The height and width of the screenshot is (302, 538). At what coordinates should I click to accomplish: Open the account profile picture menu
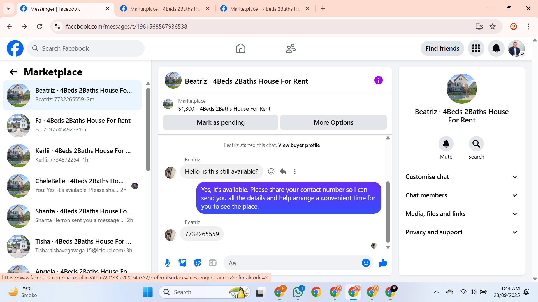click(516, 48)
